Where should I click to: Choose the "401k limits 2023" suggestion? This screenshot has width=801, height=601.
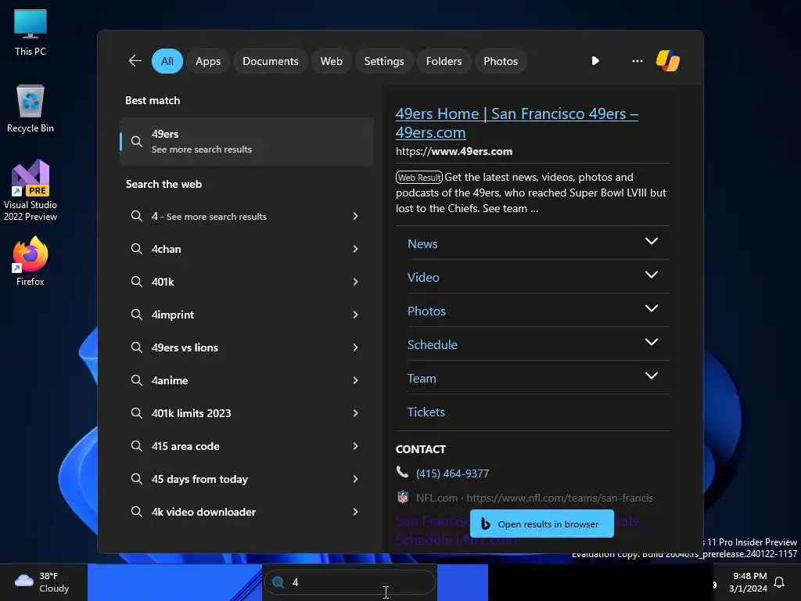(x=246, y=413)
